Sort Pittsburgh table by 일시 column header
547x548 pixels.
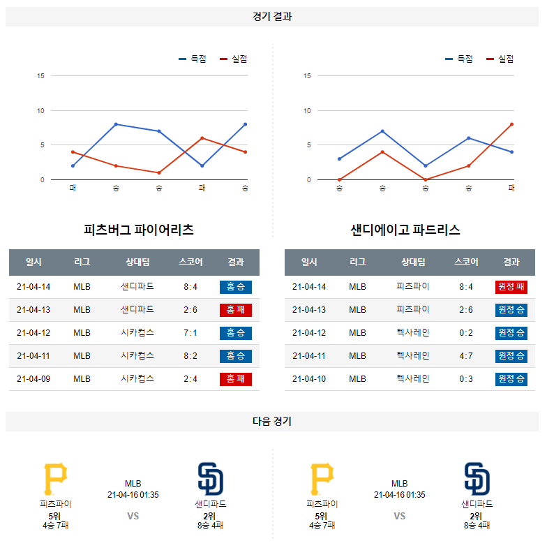(x=33, y=262)
